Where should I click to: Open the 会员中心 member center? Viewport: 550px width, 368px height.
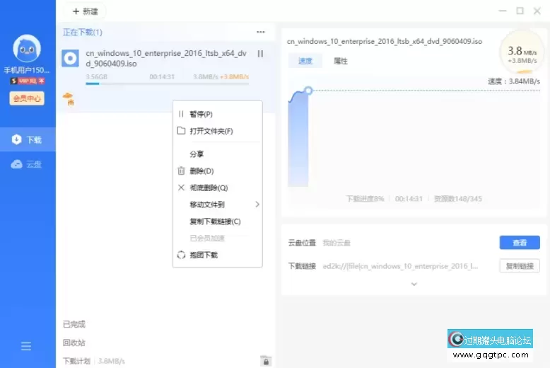coord(28,98)
